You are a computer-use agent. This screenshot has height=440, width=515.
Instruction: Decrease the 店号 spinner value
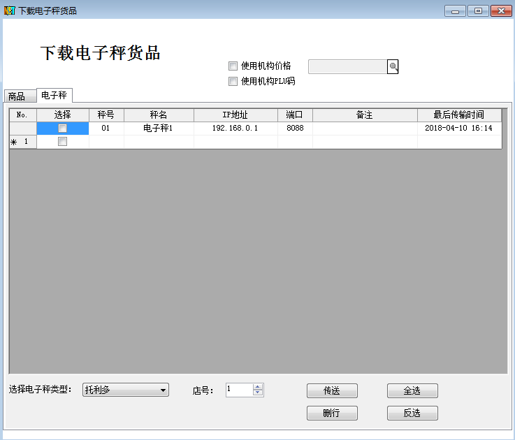[258, 393]
